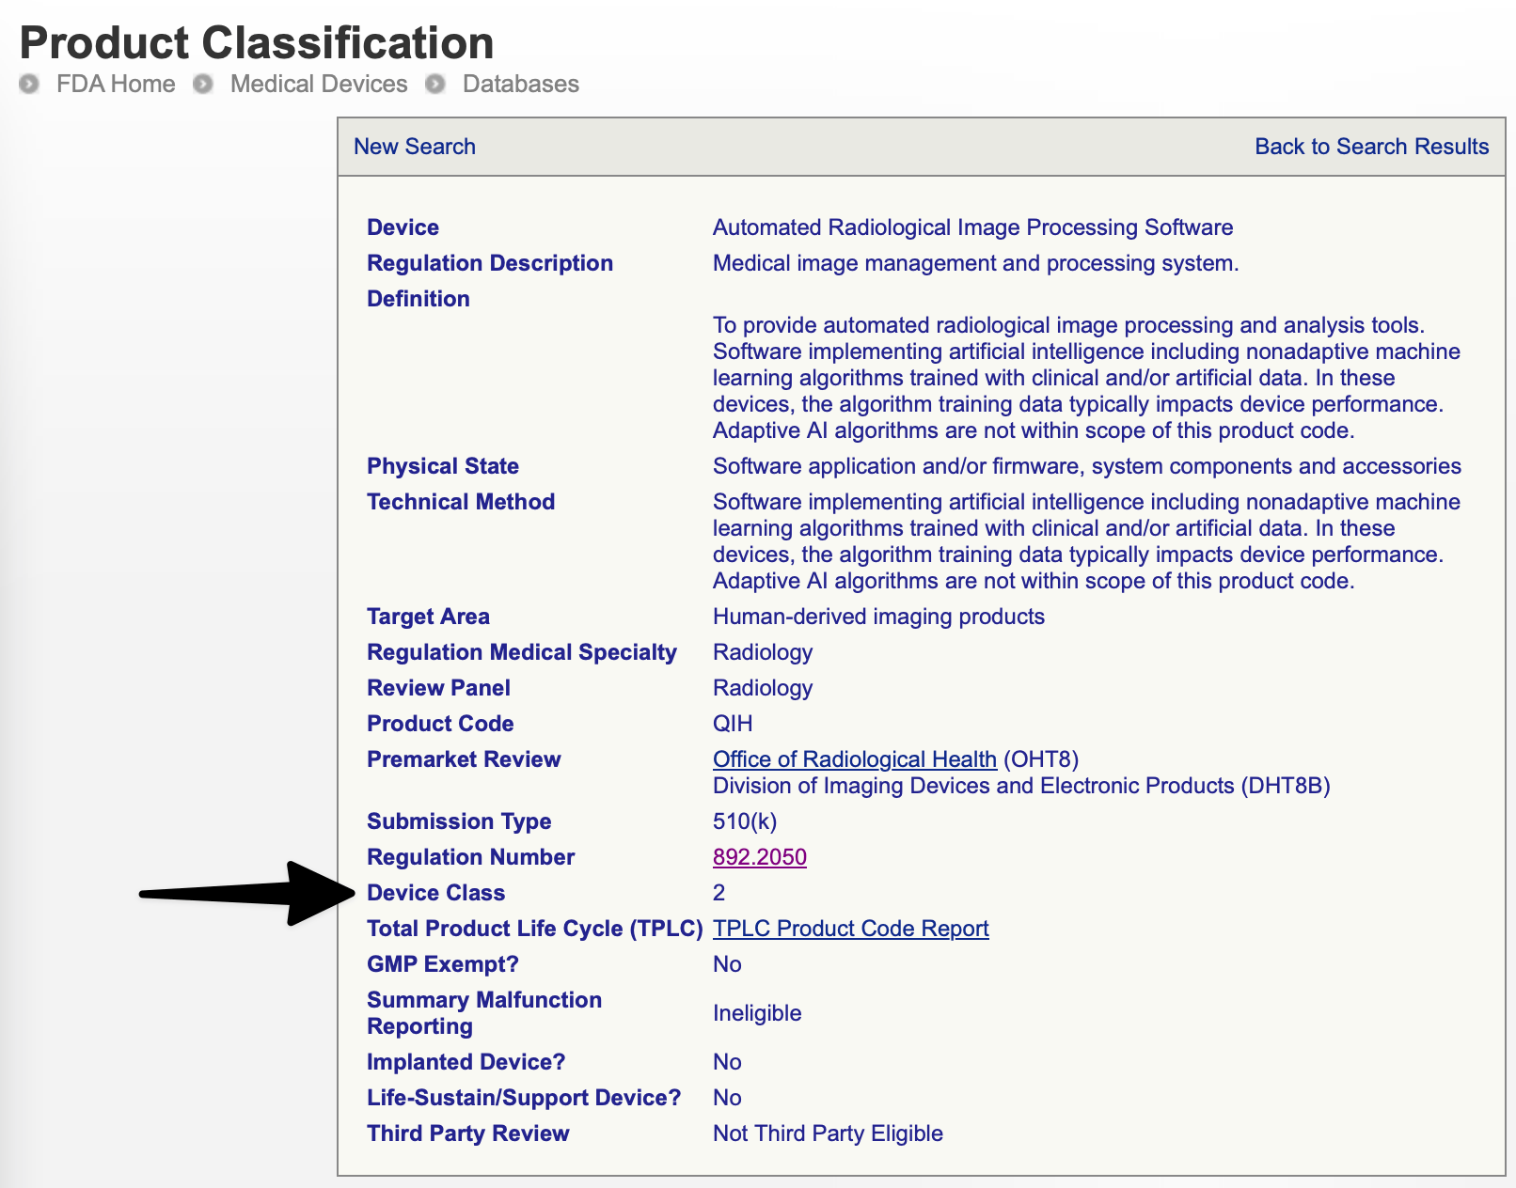Click the Regulation Number field label
This screenshot has height=1188, width=1516.
[470, 857]
